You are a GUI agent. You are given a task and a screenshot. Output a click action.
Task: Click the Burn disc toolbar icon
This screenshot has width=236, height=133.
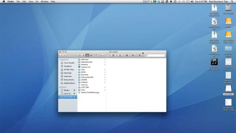point(113,55)
